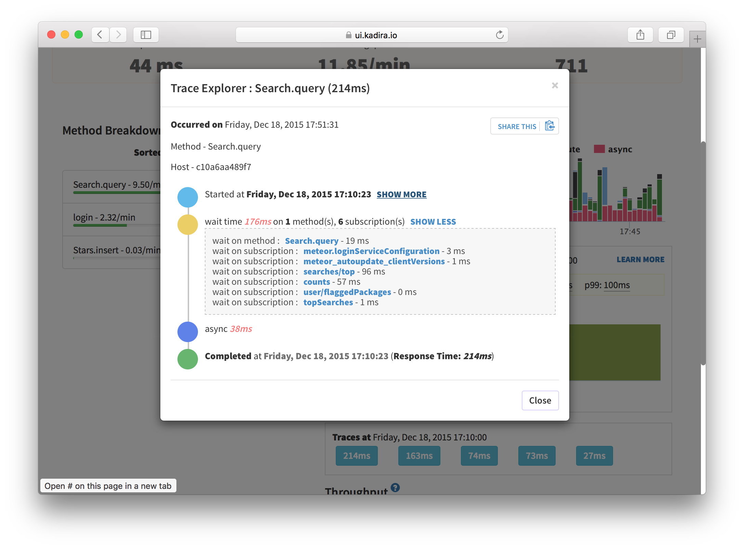Screen dimensions: 744x549
Task: Click the browser back arrow
Action: 100,35
